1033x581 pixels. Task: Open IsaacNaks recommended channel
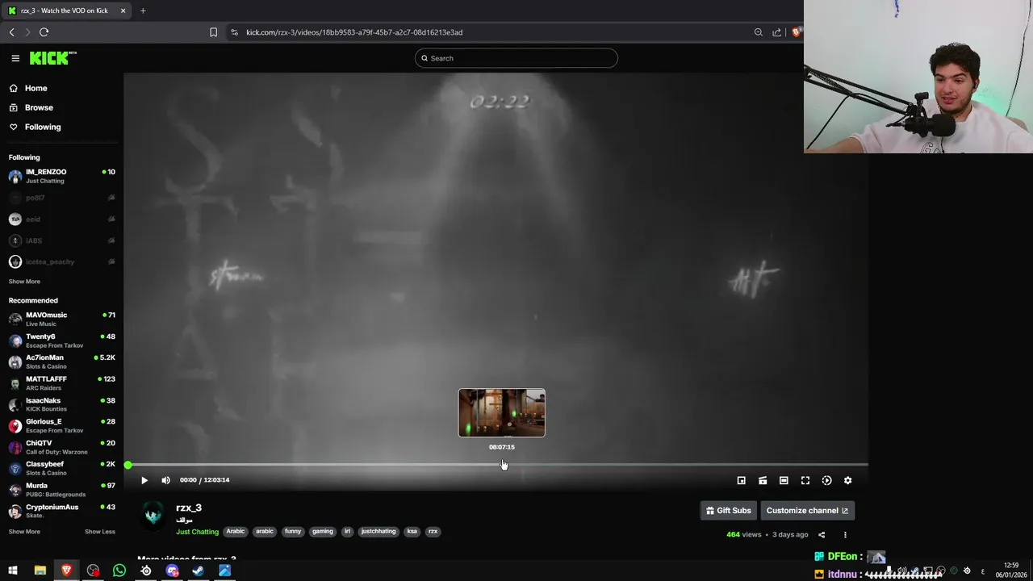pyautogui.click(x=61, y=404)
